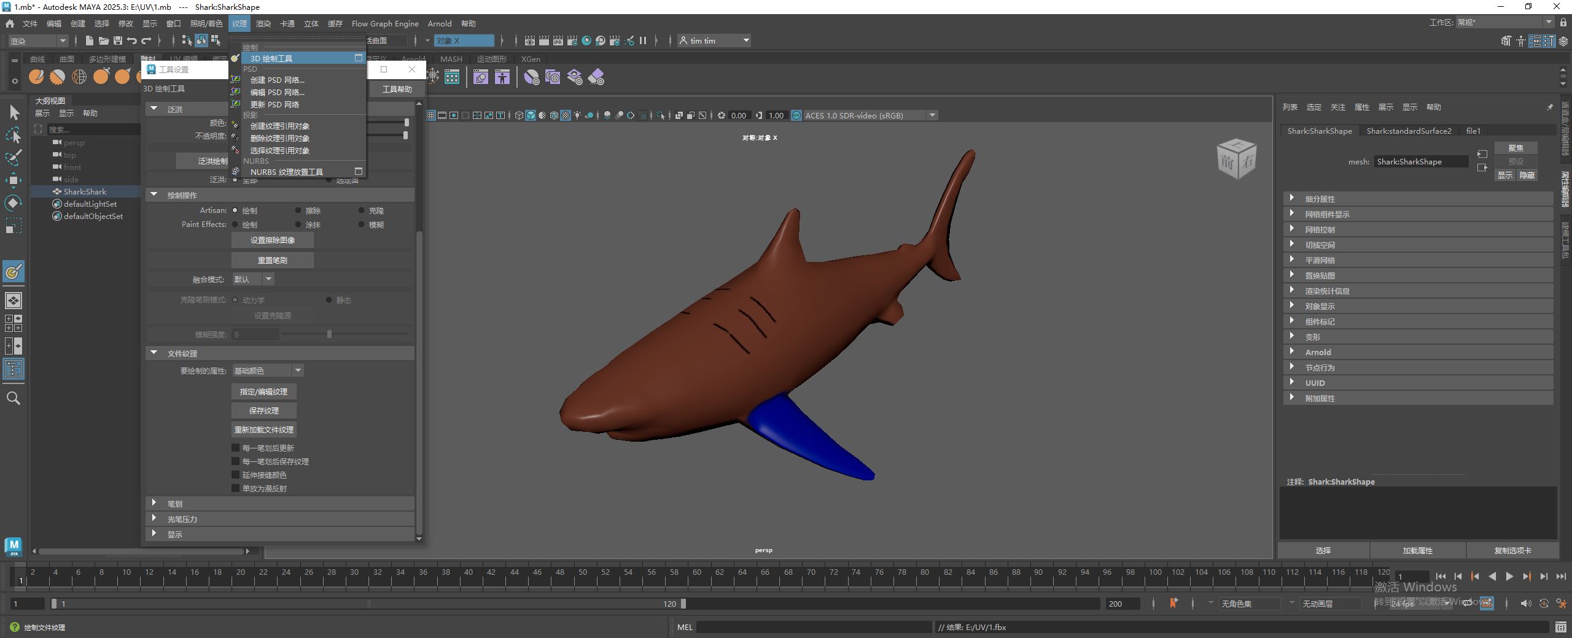
Task: Click the Move tool icon in toolbox
Action: [14, 180]
